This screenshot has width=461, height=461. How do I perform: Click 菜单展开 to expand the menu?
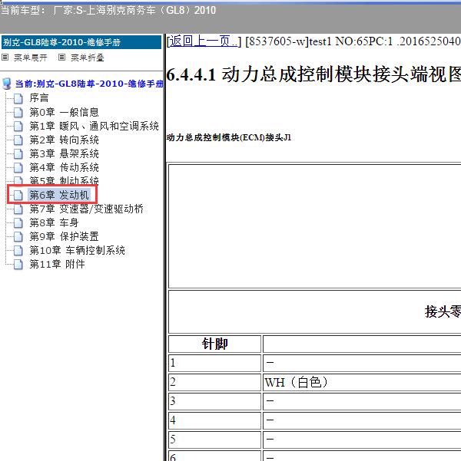pyautogui.click(x=31, y=58)
